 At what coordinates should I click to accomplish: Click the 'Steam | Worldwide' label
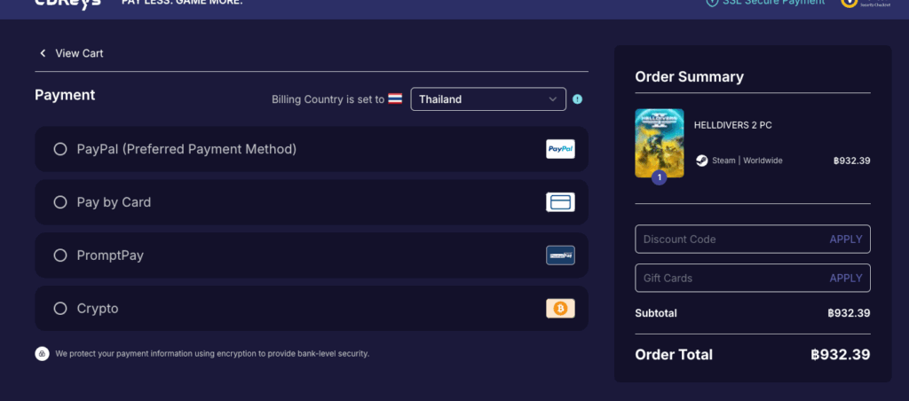(x=747, y=161)
